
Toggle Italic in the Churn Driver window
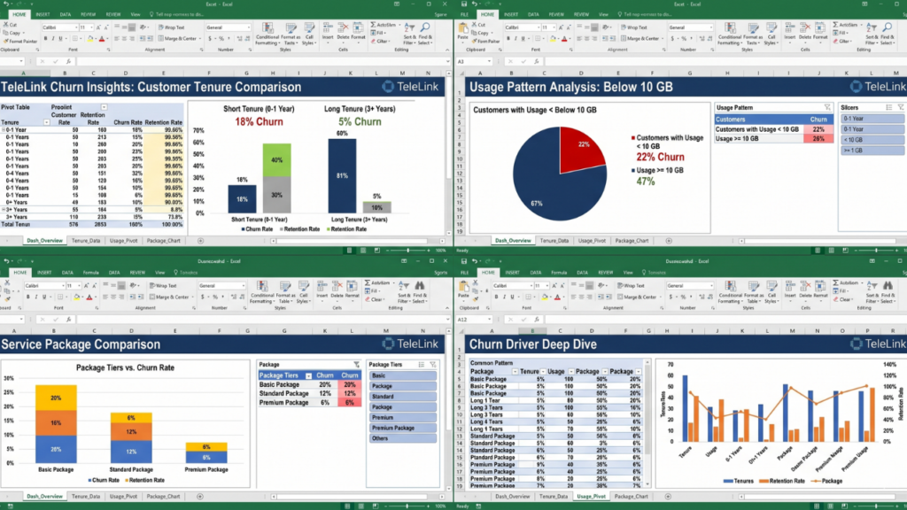(504, 297)
